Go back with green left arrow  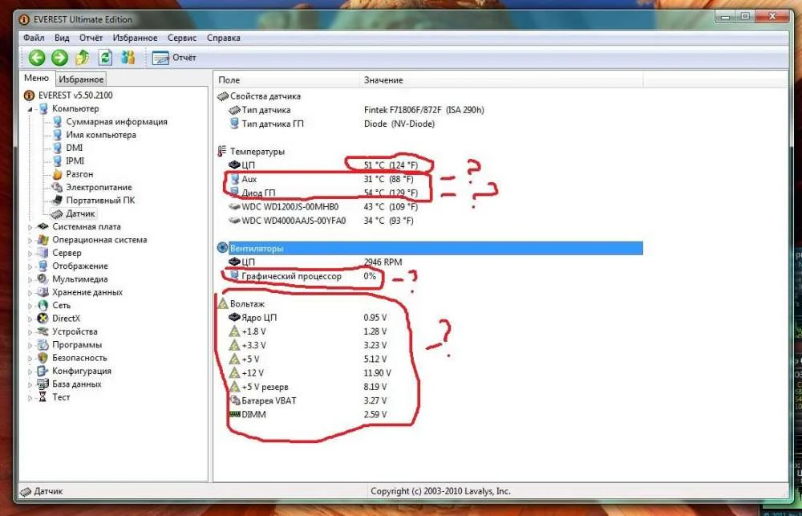pyautogui.click(x=36, y=57)
